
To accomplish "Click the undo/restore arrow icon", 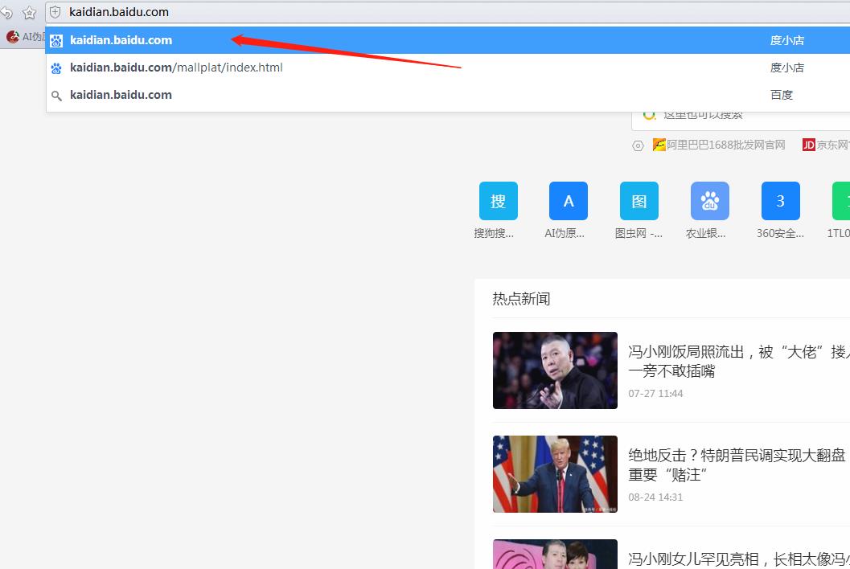I will click(x=6, y=12).
